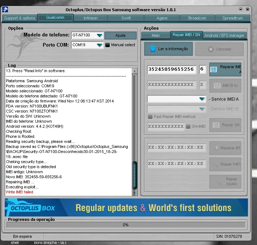Image resolution: width=257 pixels, height=245 pixels.
Task: Click the IMEI B number input field
Action: (172, 85)
